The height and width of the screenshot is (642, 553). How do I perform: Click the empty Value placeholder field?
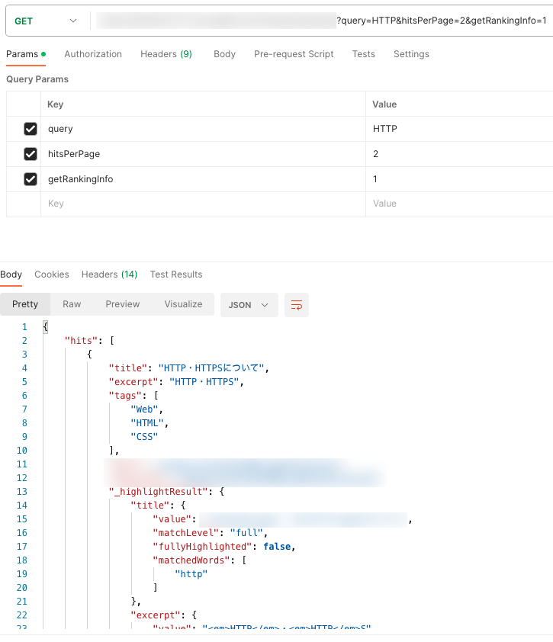(459, 204)
